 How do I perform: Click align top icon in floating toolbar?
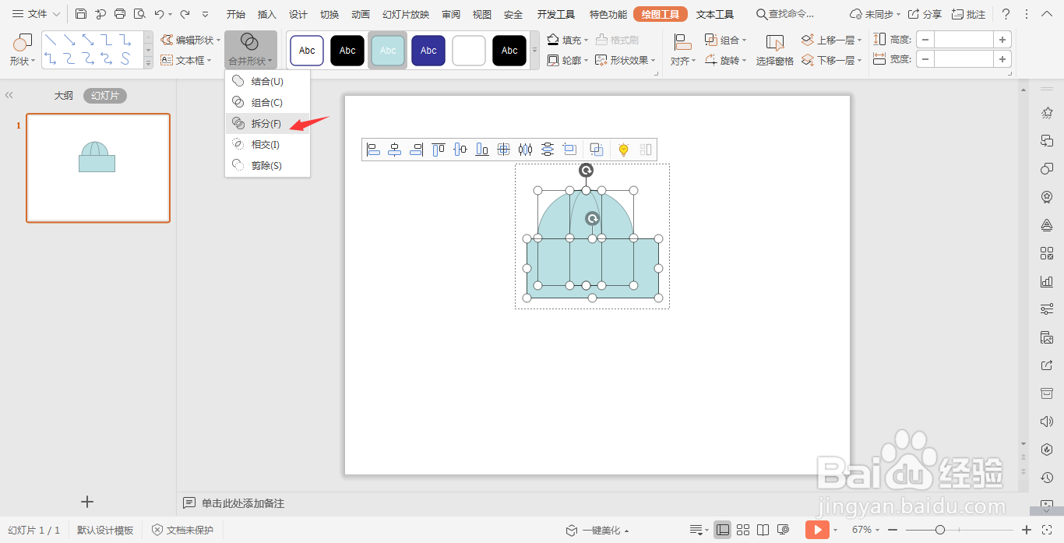439,150
